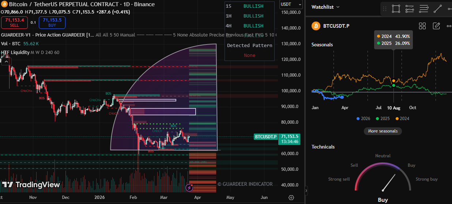
Task: Click the orange Bitcoin icon in details panel
Action: [316, 26]
